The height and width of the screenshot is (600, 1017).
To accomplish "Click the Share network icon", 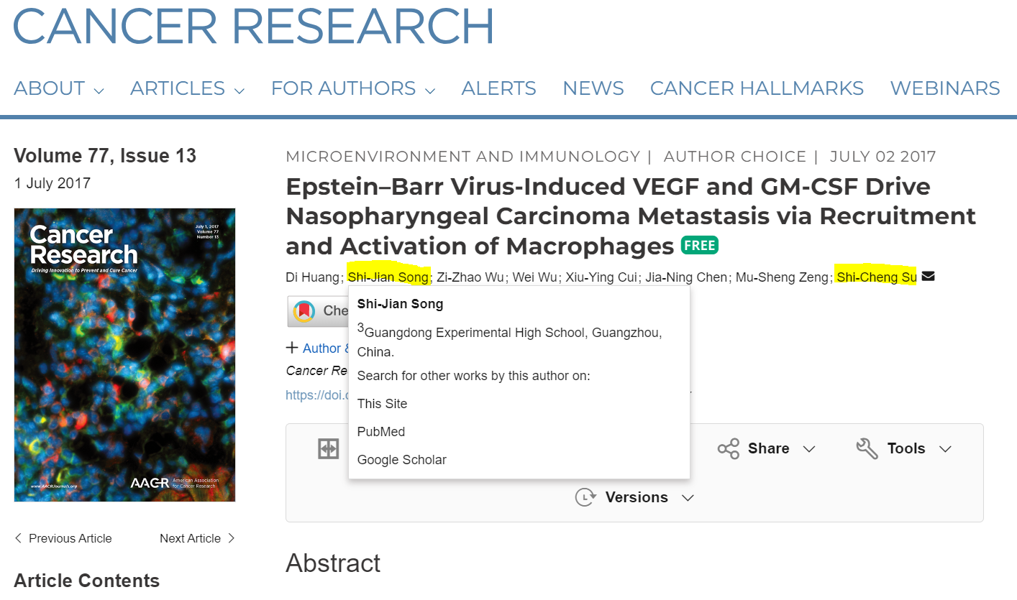I will pyautogui.click(x=728, y=449).
